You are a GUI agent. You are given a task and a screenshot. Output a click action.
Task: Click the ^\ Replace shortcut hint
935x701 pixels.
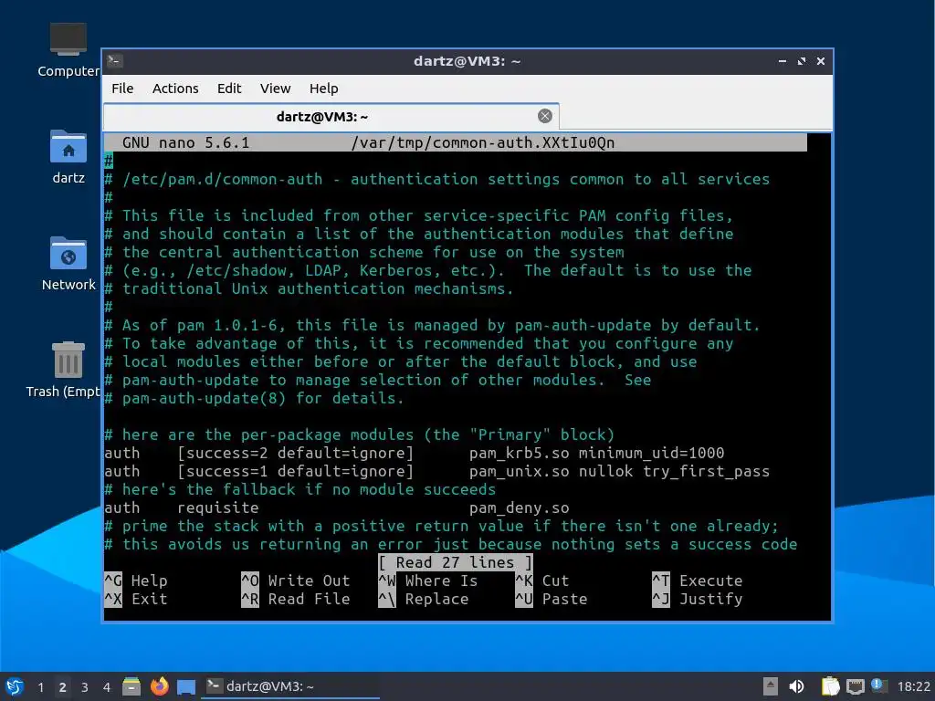(x=424, y=599)
